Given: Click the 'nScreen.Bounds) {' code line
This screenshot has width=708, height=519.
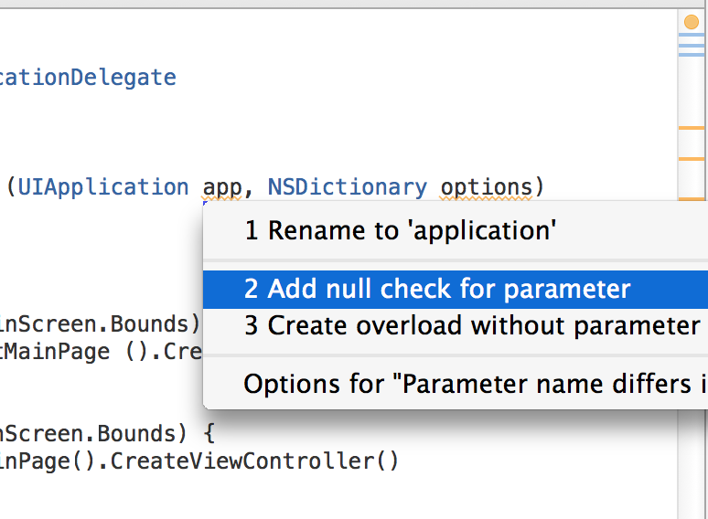Looking at the screenshot, I should (x=106, y=433).
